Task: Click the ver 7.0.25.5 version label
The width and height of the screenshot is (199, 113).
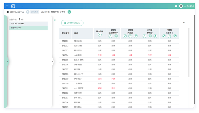Action: point(189,6)
